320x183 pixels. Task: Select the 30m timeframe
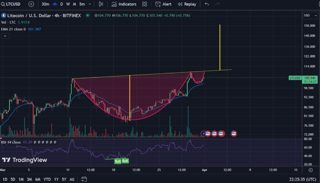pos(45,4)
